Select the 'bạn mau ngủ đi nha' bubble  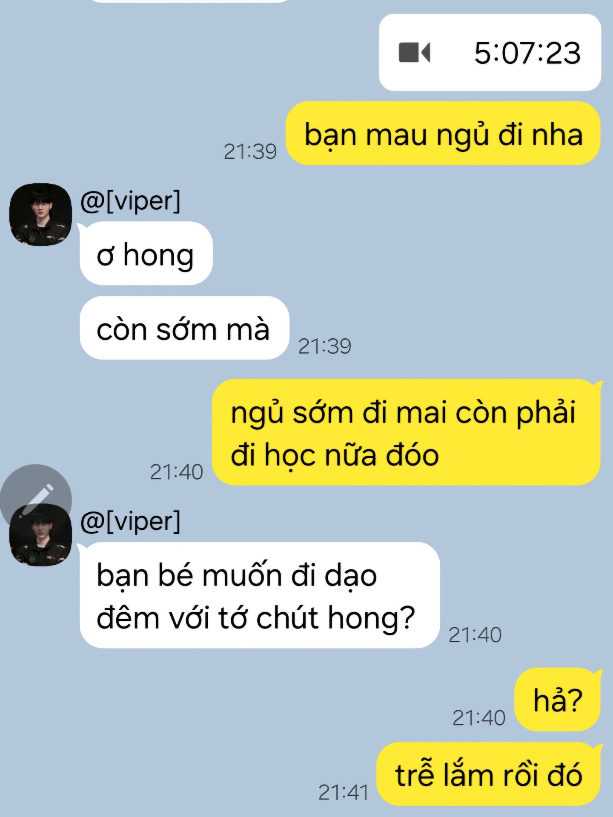click(443, 133)
